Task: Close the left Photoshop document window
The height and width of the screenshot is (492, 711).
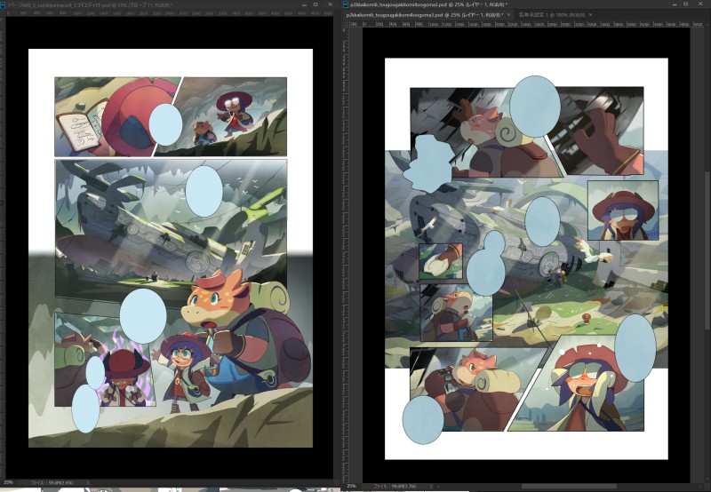Action: [x=328, y=4]
